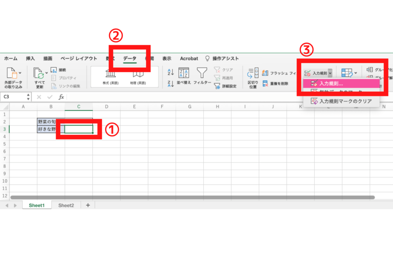Switch to the Sheet2 tab

click(x=66, y=205)
